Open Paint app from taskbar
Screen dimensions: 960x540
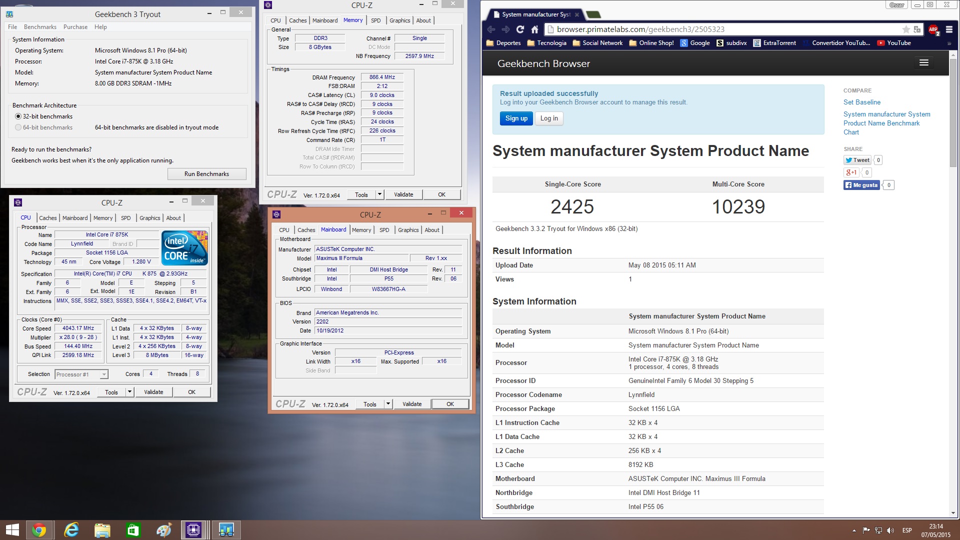163,530
